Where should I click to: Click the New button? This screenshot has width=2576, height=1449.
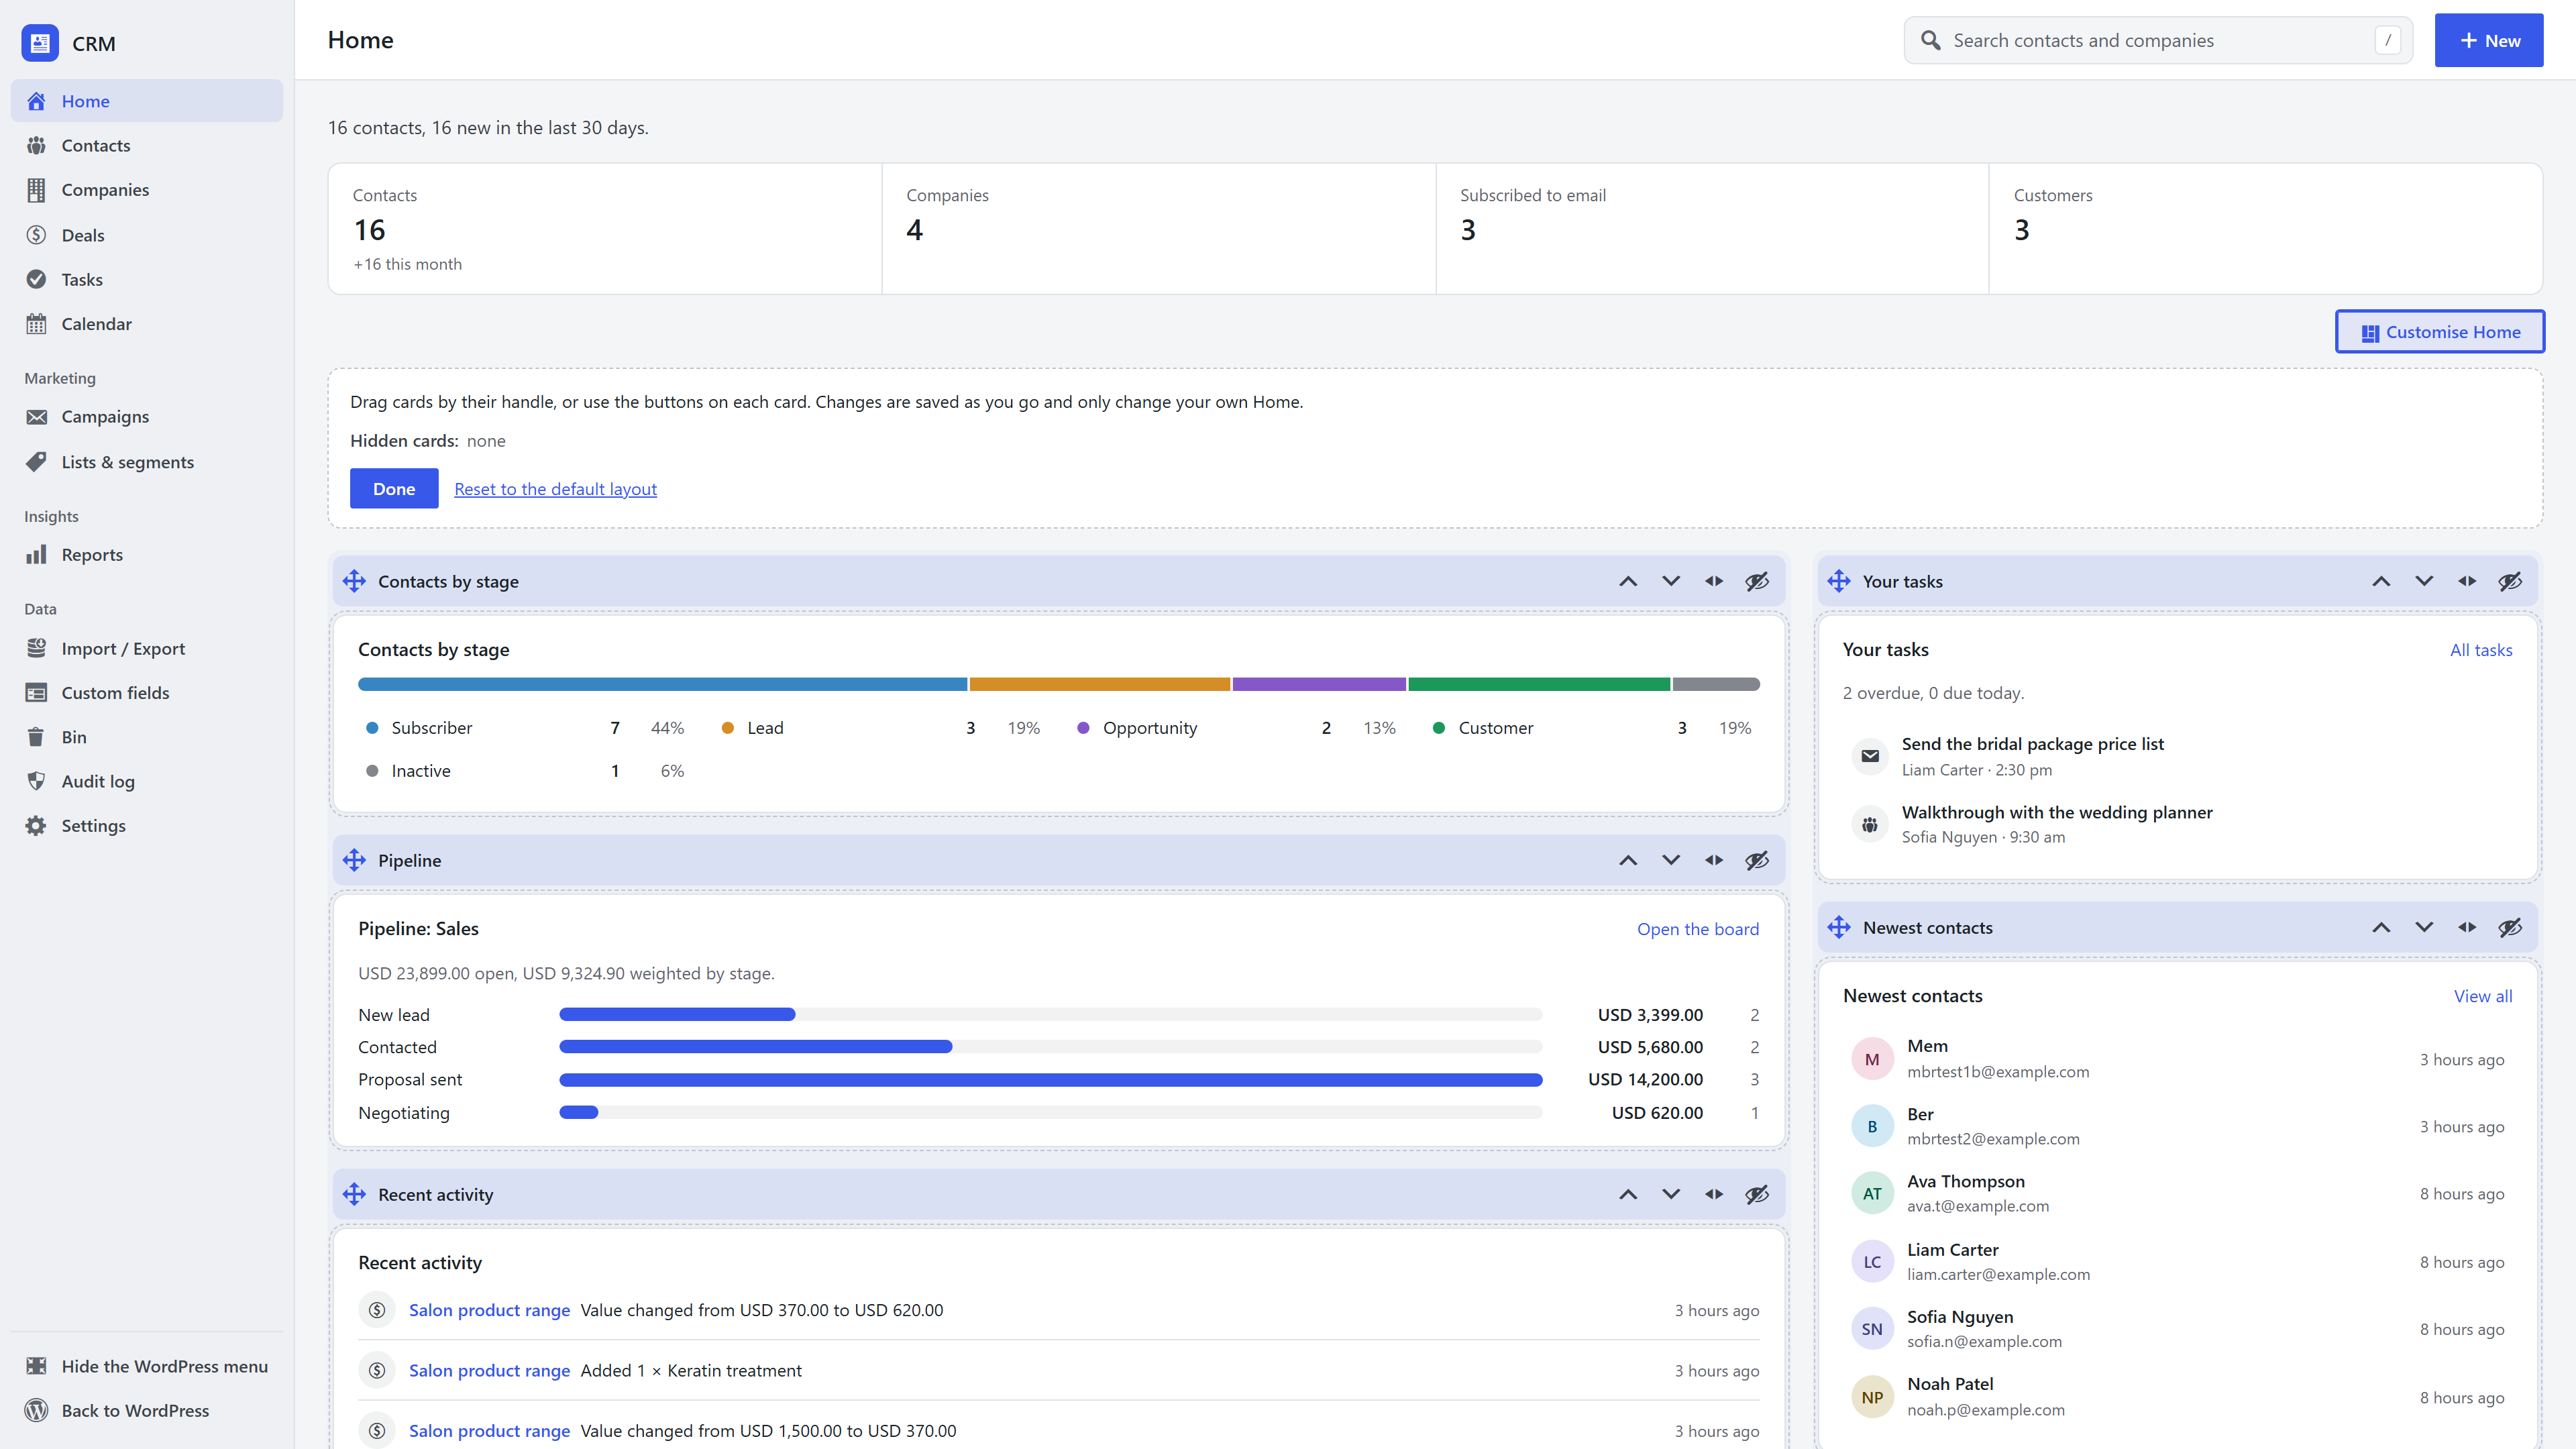(2489, 40)
